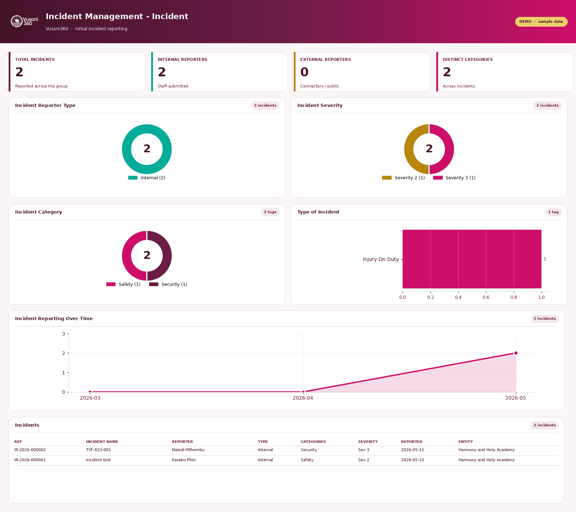
Task: Click the 'Sev 3' severity cell
Action: click(364, 450)
